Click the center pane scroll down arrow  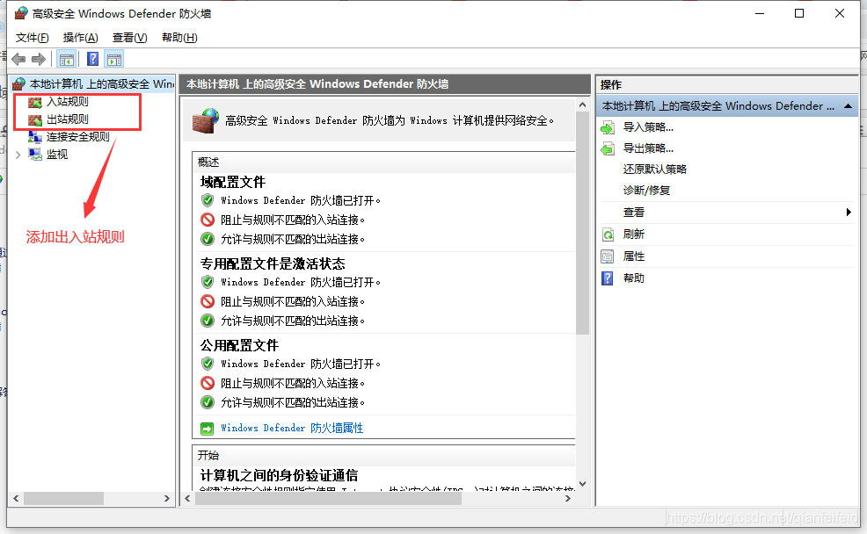[x=582, y=484]
